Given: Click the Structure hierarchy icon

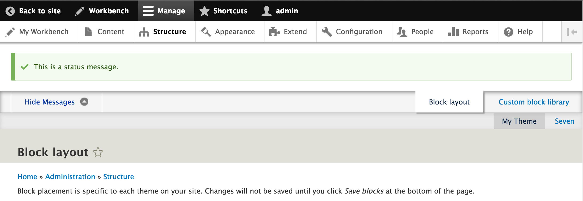Looking at the screenshot, I should pyautogui.click(x=144, y=32).
